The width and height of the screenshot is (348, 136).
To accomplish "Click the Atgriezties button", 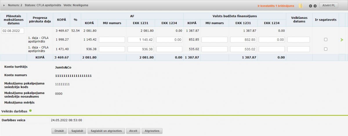I will tap(152, 131).
